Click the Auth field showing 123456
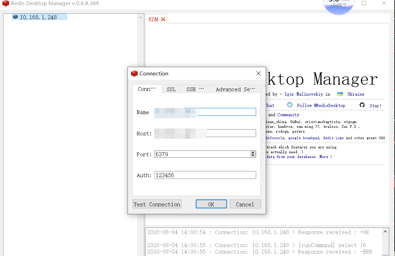Screen dimensions: 395x256 click(205, 175)
